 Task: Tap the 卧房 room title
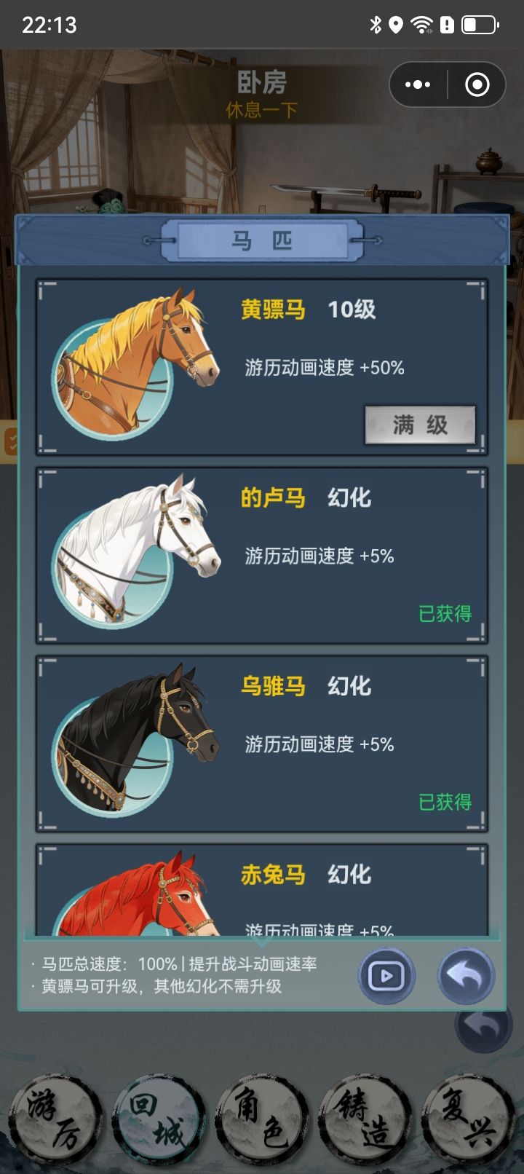[262, 82]
